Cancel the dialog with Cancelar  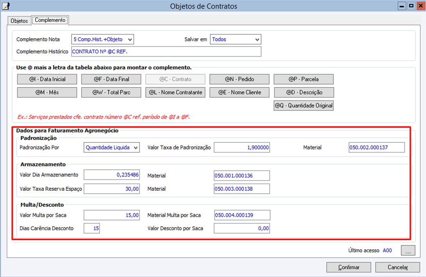point(397,267)
